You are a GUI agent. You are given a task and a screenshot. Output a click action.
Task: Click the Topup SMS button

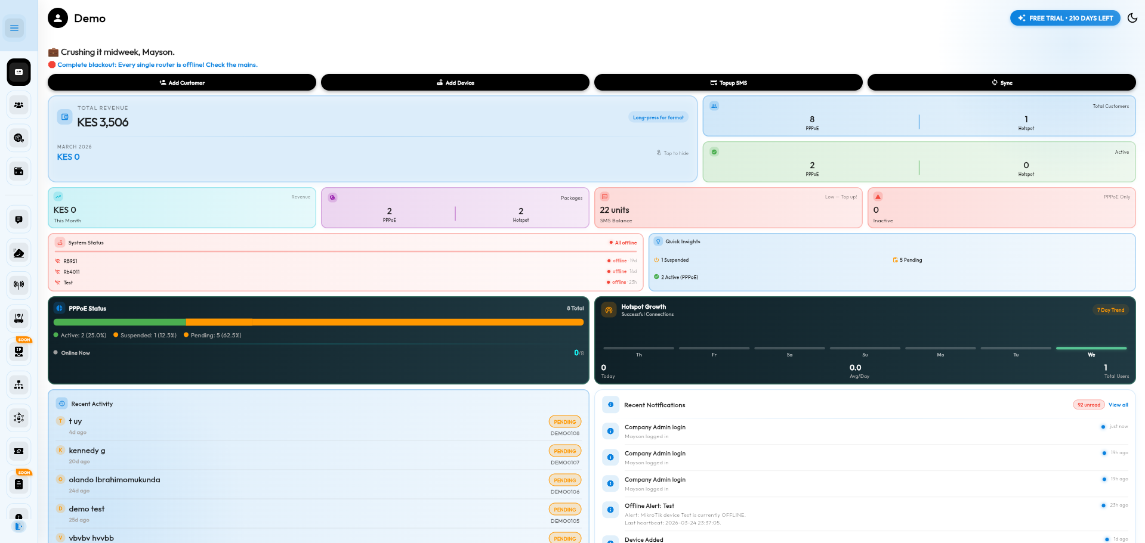[x=729, y=82]
